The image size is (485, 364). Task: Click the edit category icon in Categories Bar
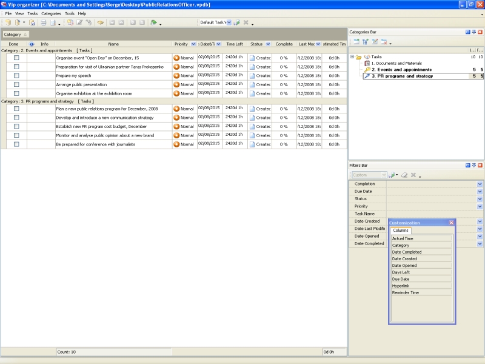[375, 42]
